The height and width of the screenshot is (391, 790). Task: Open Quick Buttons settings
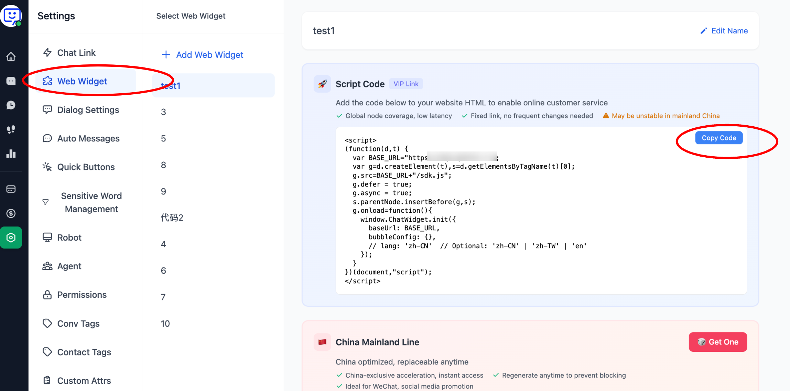coord(86,167)
